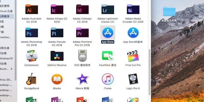
Task: Open the Adobe InDesign CC 2018 folder
Action: tap(82, 9)
